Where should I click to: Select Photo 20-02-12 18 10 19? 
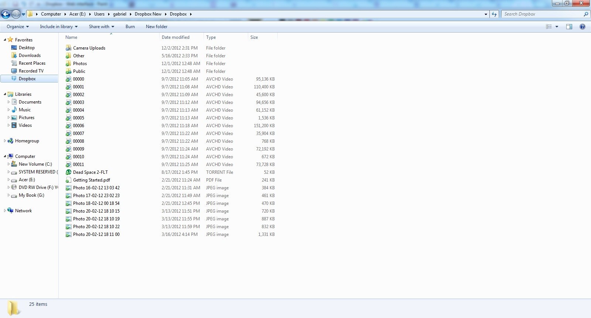[x=96, y=219]
